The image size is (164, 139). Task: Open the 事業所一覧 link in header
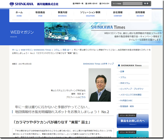click(78, 4)
